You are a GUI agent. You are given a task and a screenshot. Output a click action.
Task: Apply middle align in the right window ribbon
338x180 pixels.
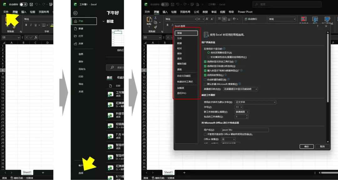(224, 19)
